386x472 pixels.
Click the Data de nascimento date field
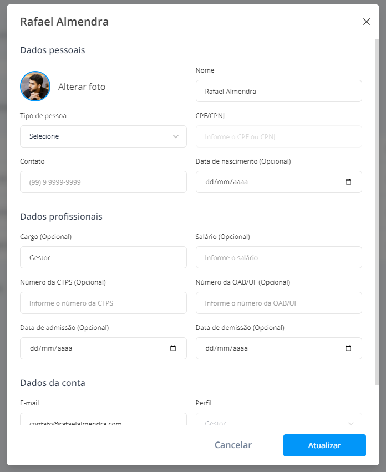tap(279, 182)
